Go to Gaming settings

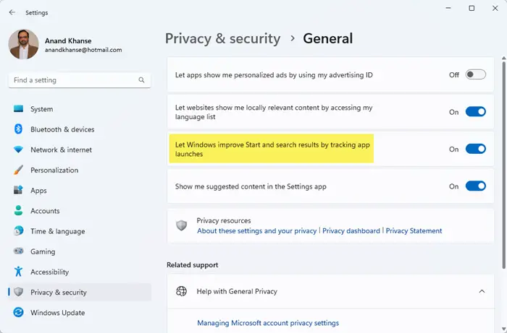click(80, 251)
